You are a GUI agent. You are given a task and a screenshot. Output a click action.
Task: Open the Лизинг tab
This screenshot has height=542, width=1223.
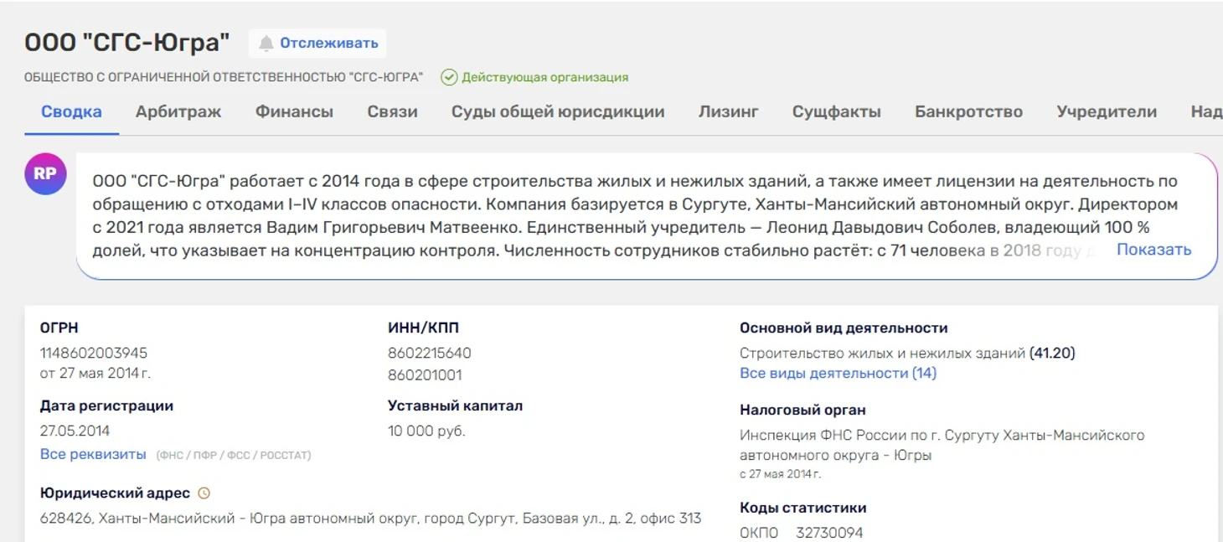(x=729, y=111)
